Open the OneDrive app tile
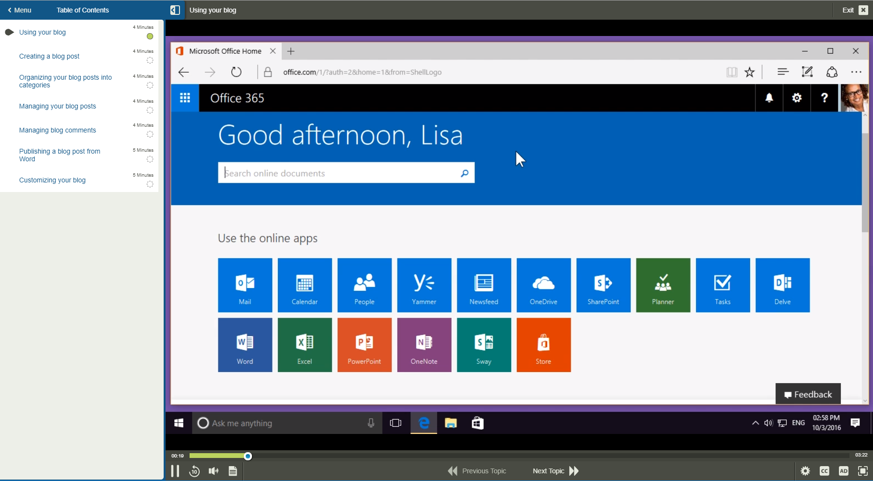 (x=543, y=285)
